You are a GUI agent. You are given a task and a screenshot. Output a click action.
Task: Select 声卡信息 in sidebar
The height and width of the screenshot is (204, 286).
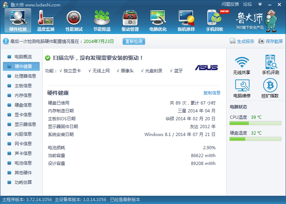(x=21, y=154)
